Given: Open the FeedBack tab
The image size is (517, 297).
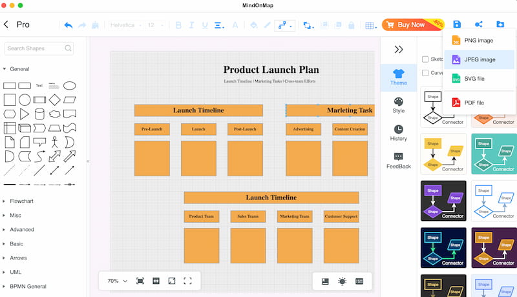Looking at the screenshot, I should coord(399,161).
